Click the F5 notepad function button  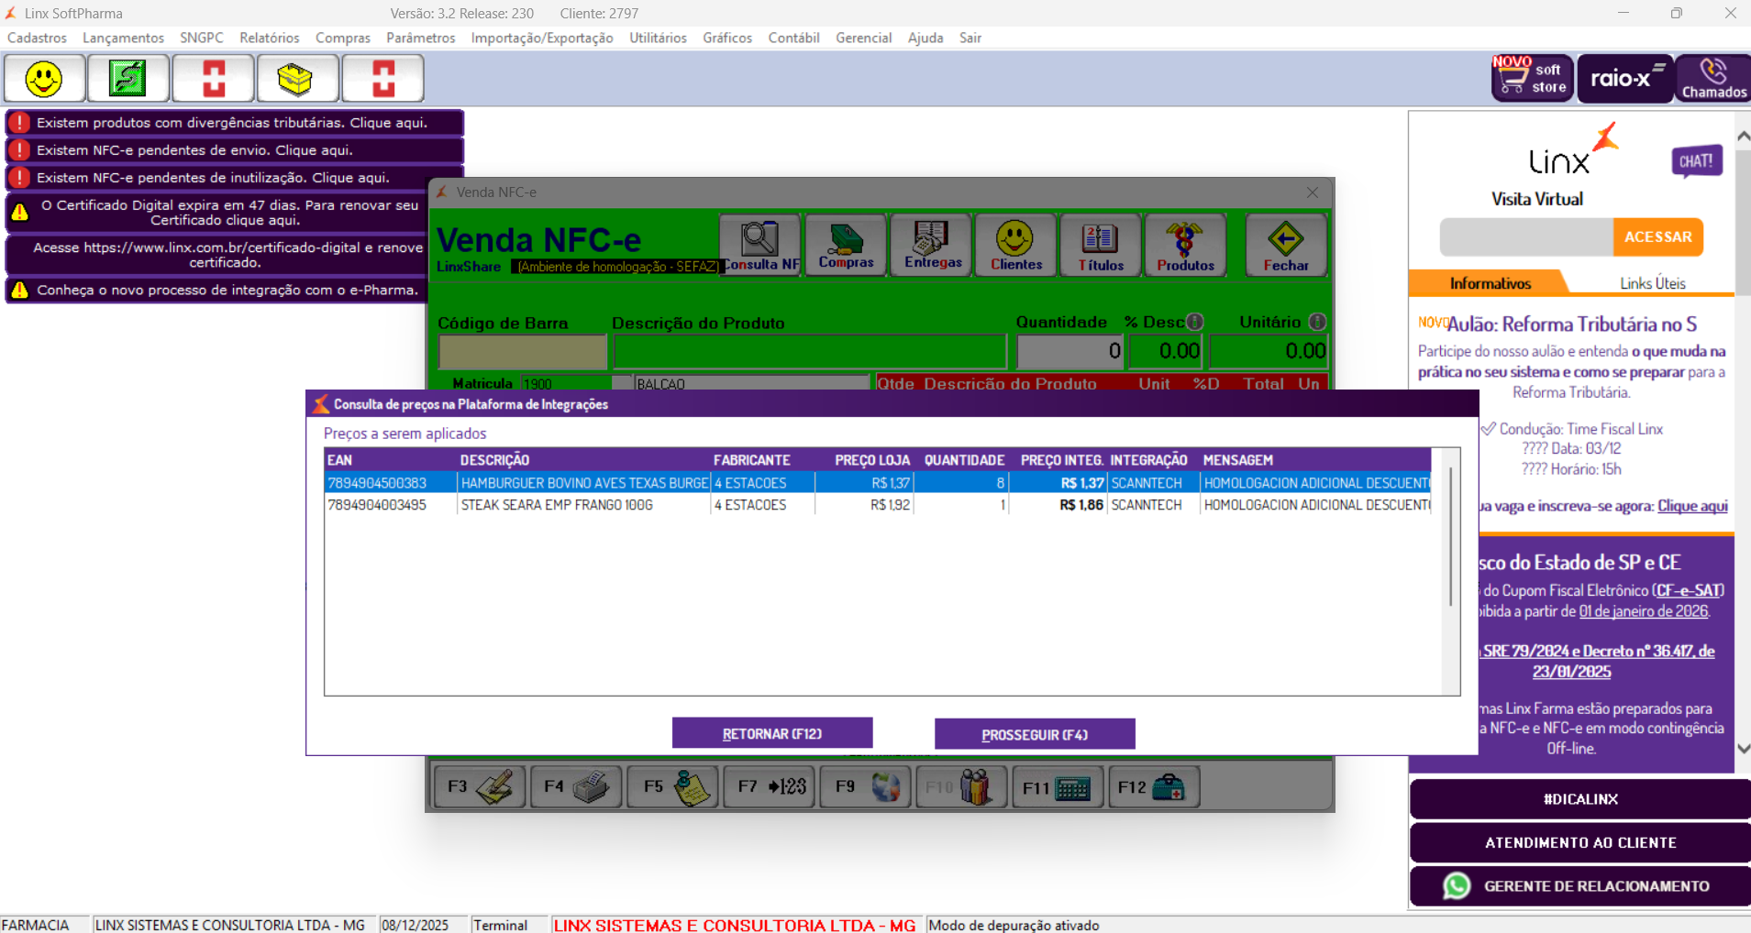coord(673,787)
